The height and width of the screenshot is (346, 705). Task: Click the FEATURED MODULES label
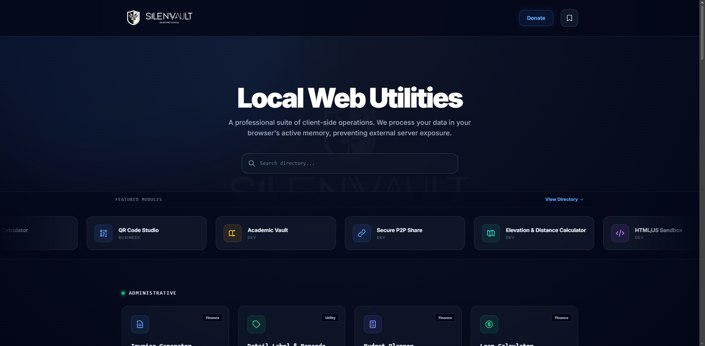coord(139,199)
